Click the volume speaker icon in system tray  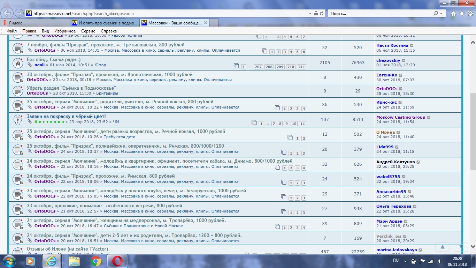click(439, 261)
